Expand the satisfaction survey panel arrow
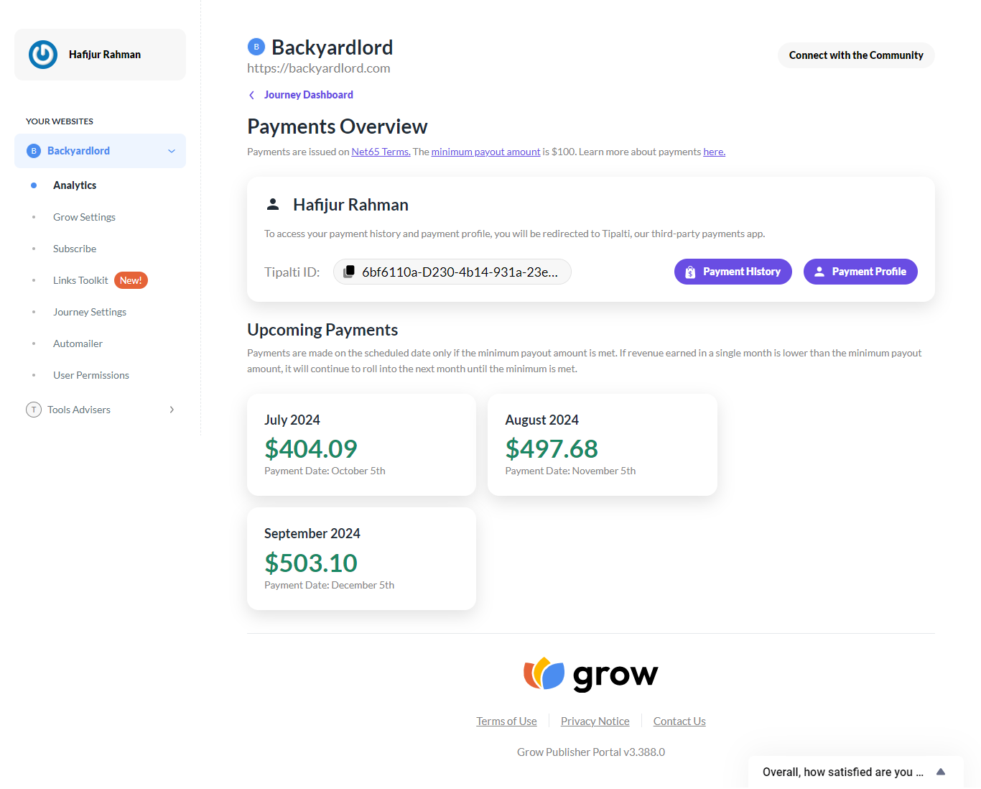981x789 pixels. (941, 772)
